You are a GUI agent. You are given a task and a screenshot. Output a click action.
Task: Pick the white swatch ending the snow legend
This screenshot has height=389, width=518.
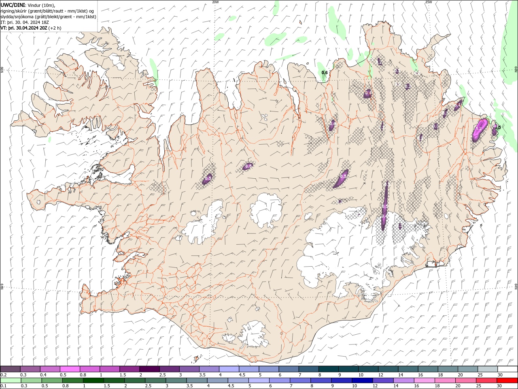pos(507,369)
